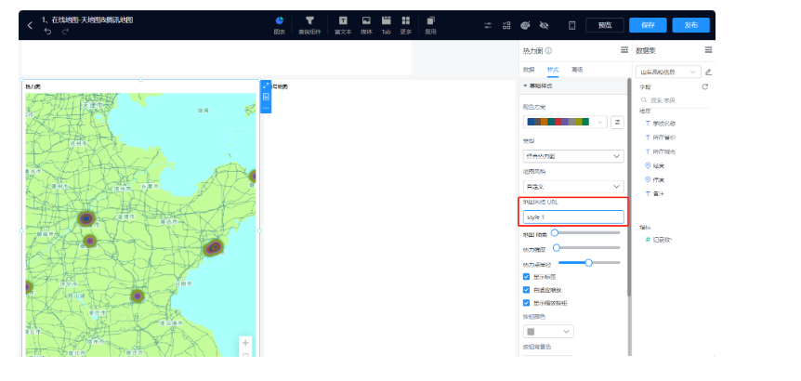Insert a 媒体 media component
The width and height of the screenshot is (801, 381).
(366, 25)
